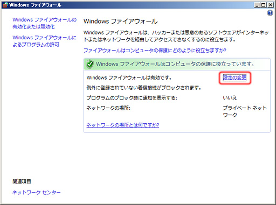Open 設定の変更 link
The image size is (276, 205).
click(x=234, y=77)
